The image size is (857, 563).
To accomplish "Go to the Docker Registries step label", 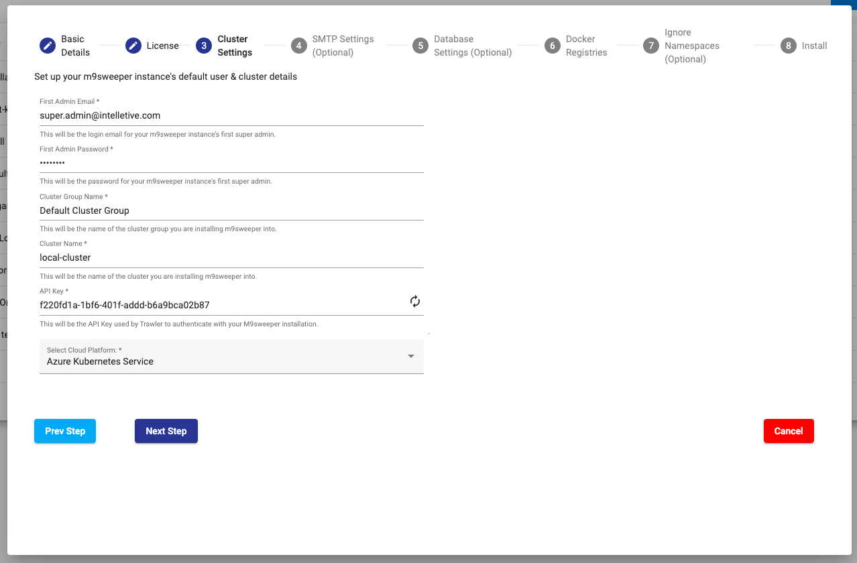I will point(586,46).
